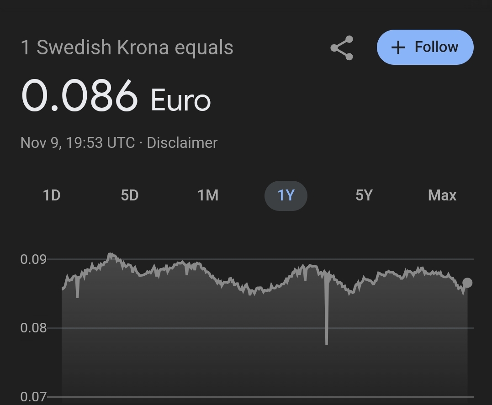This screenshot has width=492, height=405.
Task: Click the Nov 9, 19:53 UTC timestamp
Action: pyautogui.click(x=78, y=143)
